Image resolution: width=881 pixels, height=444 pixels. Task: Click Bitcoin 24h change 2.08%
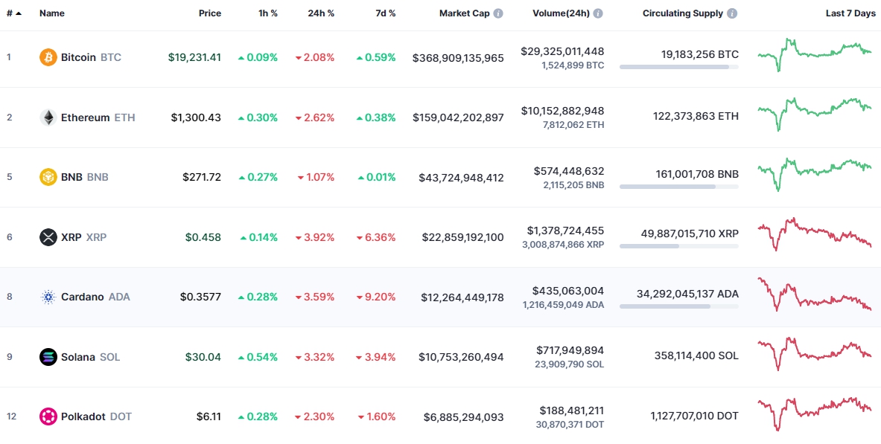point(314,57)
